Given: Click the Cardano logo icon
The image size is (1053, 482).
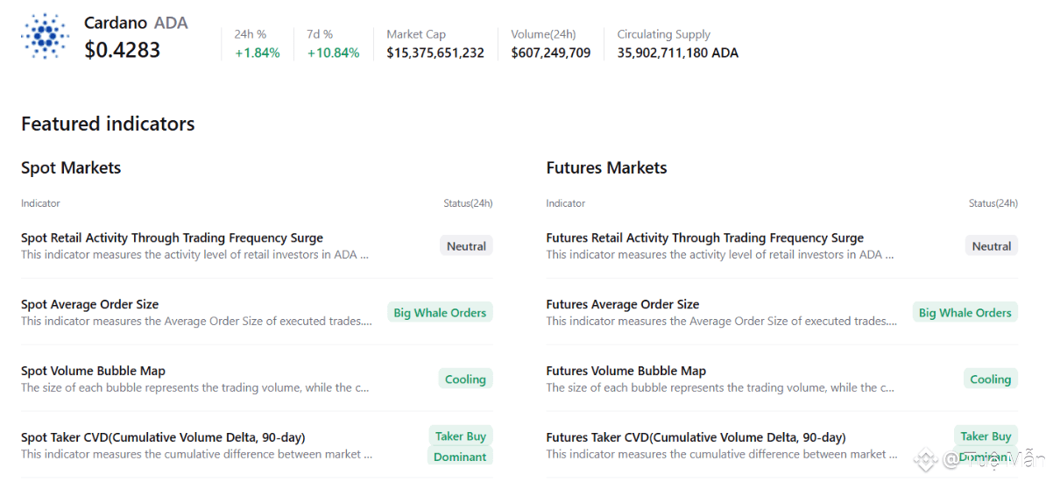Looking at the screenshot, I should pyautogui.click(x=45, y=36).
